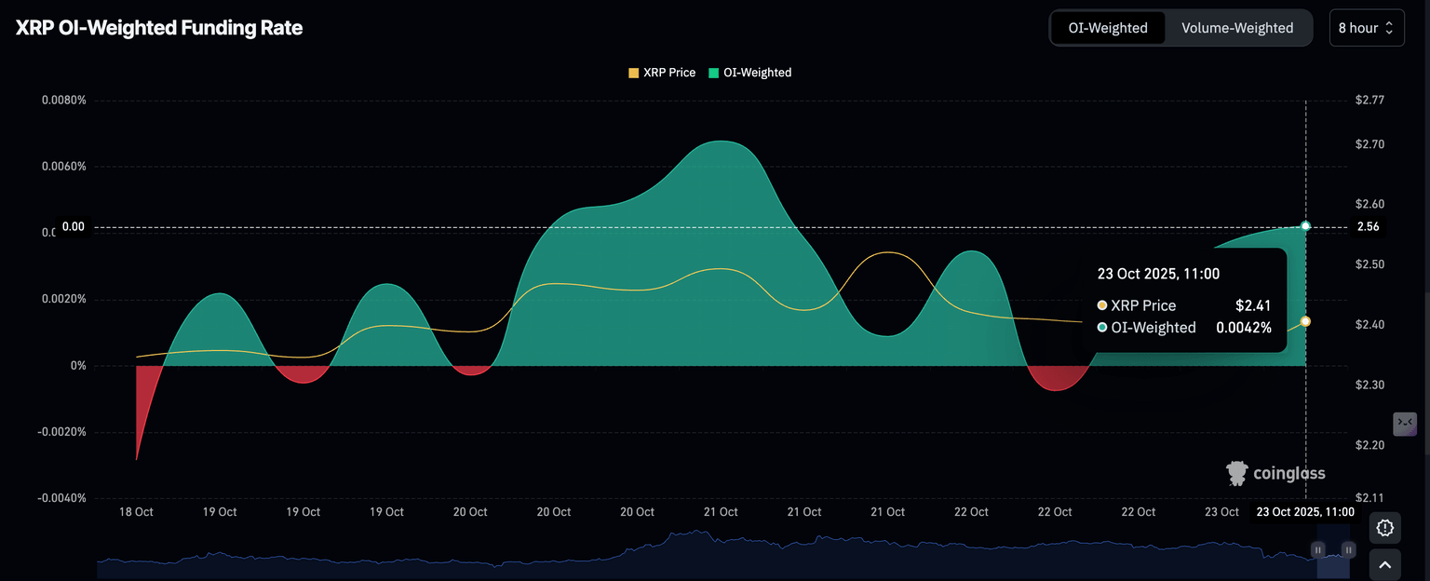Click the yellow XRP Price data point marker
Screen dimensions: 1430x581
click(x=1305, y=321)
